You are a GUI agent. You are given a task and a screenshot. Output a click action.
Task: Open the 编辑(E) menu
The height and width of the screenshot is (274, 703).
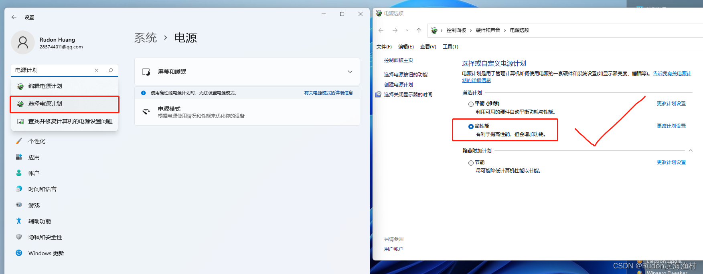[x=406, y=47]
